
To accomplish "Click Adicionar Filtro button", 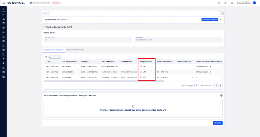I will coord(55,57).
